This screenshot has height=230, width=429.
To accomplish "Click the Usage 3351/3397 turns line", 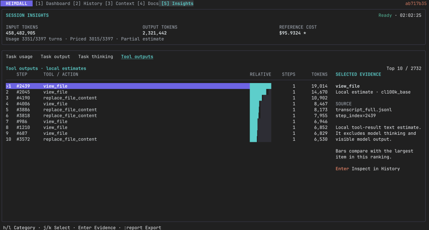I will click(x=34, y=39).
